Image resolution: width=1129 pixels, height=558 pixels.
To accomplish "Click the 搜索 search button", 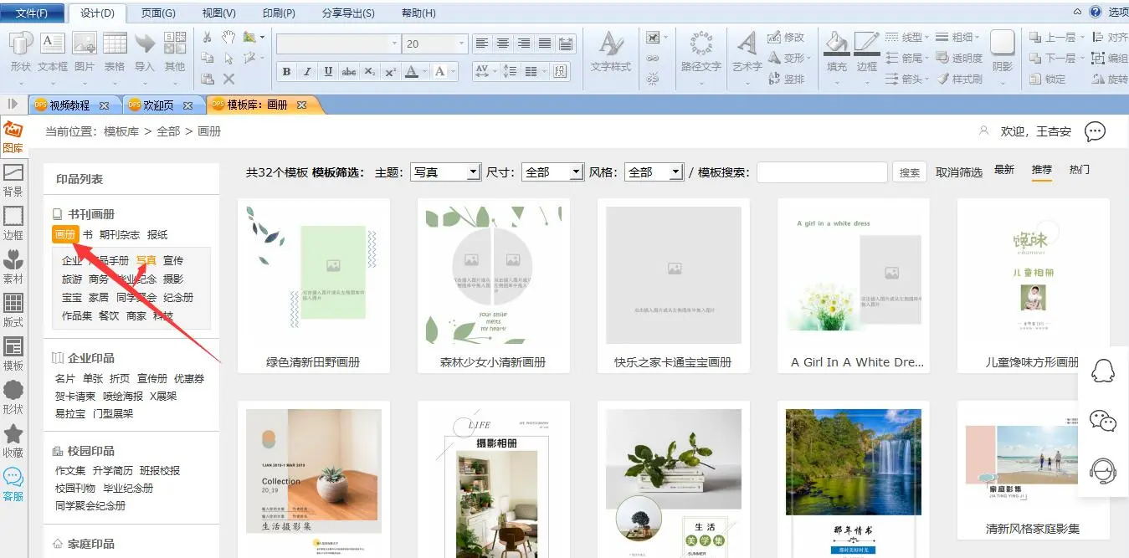I will tap(910, 172).
